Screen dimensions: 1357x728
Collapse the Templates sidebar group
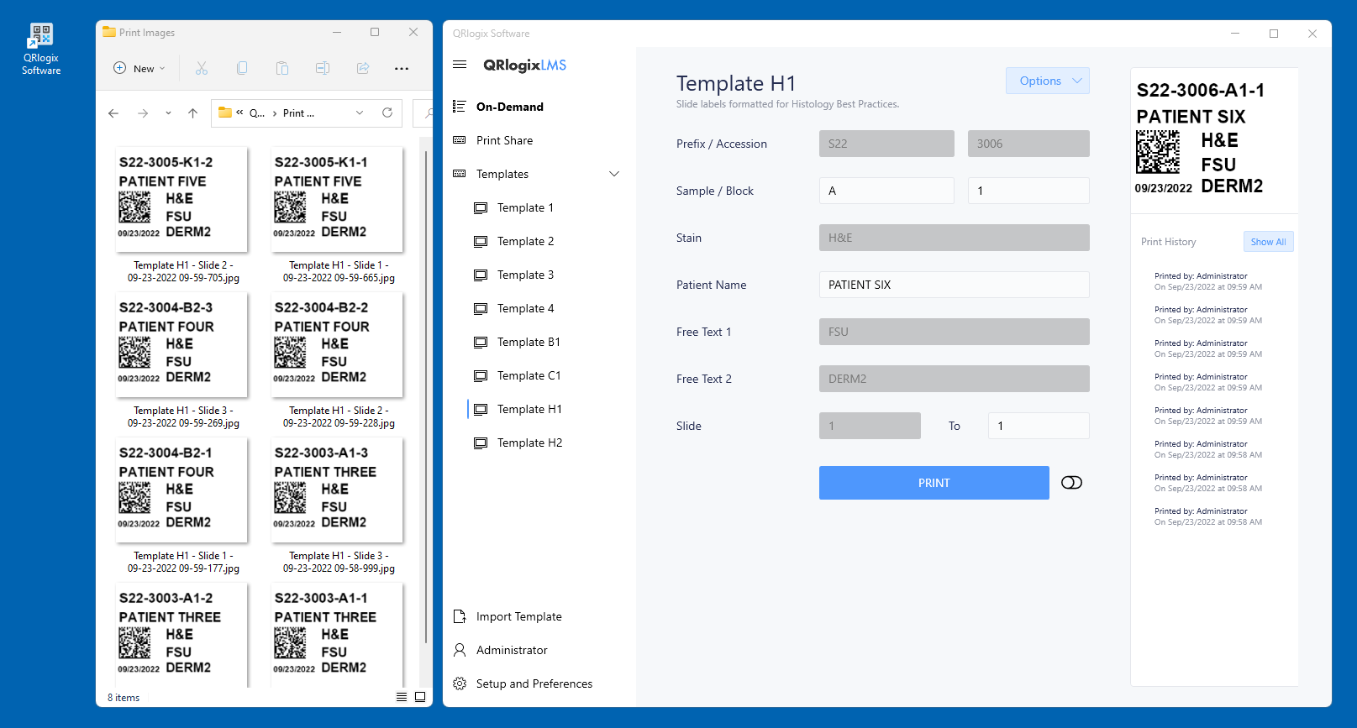click(614, 174)
